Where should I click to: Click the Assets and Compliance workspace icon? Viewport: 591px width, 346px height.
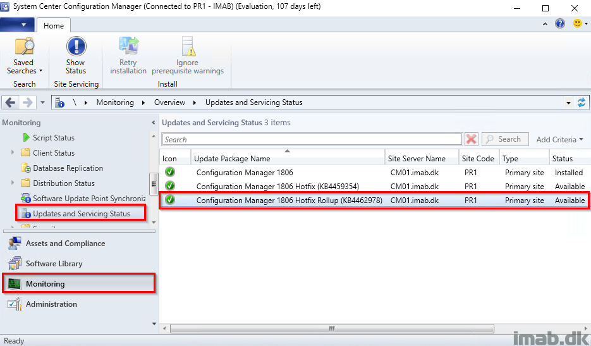pyautogui.click(x=15, y=244)
